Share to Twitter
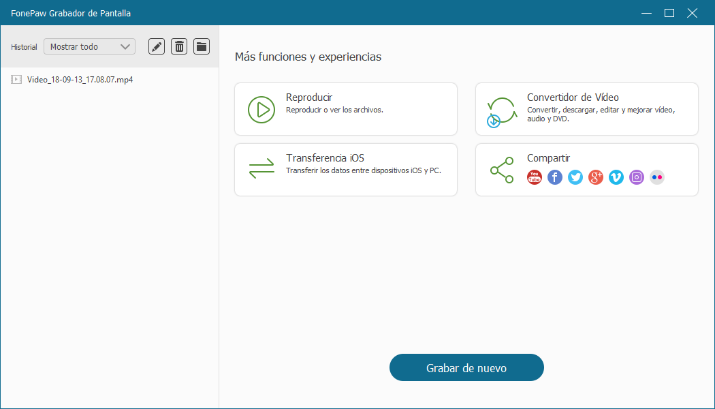The height and width of the screenshot is (409, 715). click(x=575, y=177)
